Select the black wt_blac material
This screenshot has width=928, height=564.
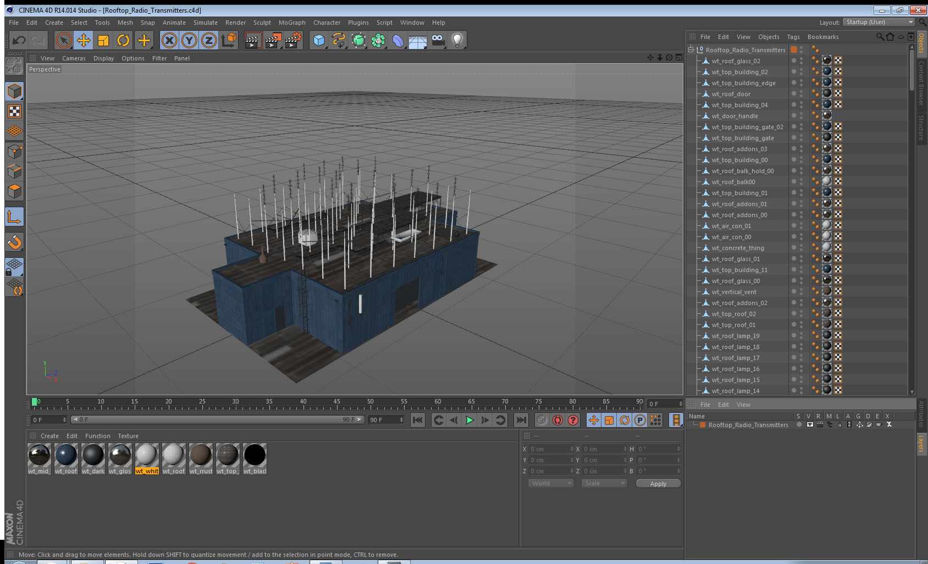point(255,459)
